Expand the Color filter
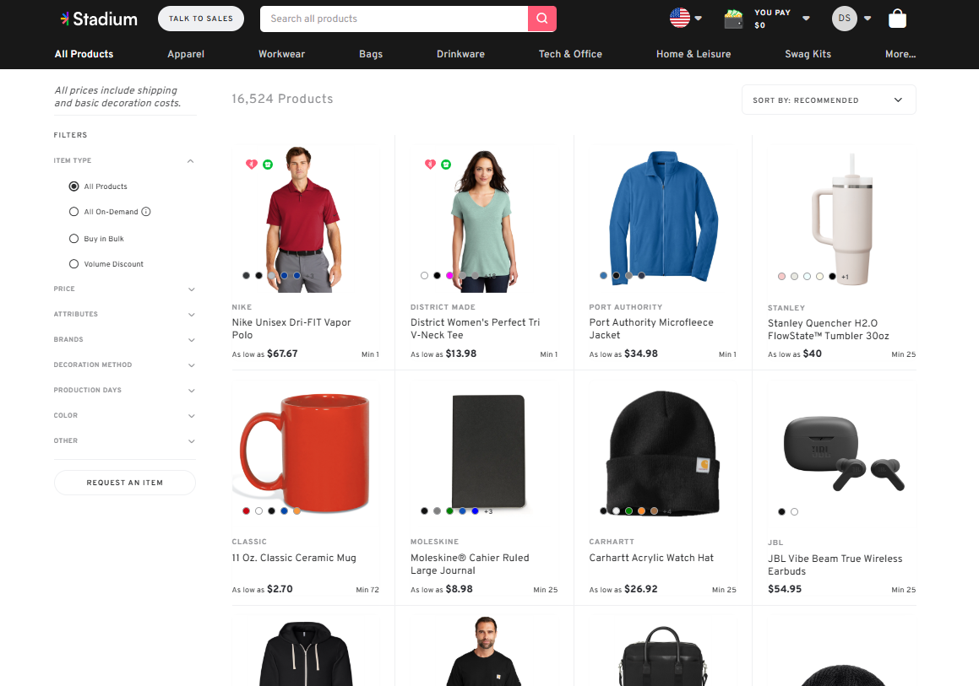Viewport: 979px width, 686px height. (192, 416)
